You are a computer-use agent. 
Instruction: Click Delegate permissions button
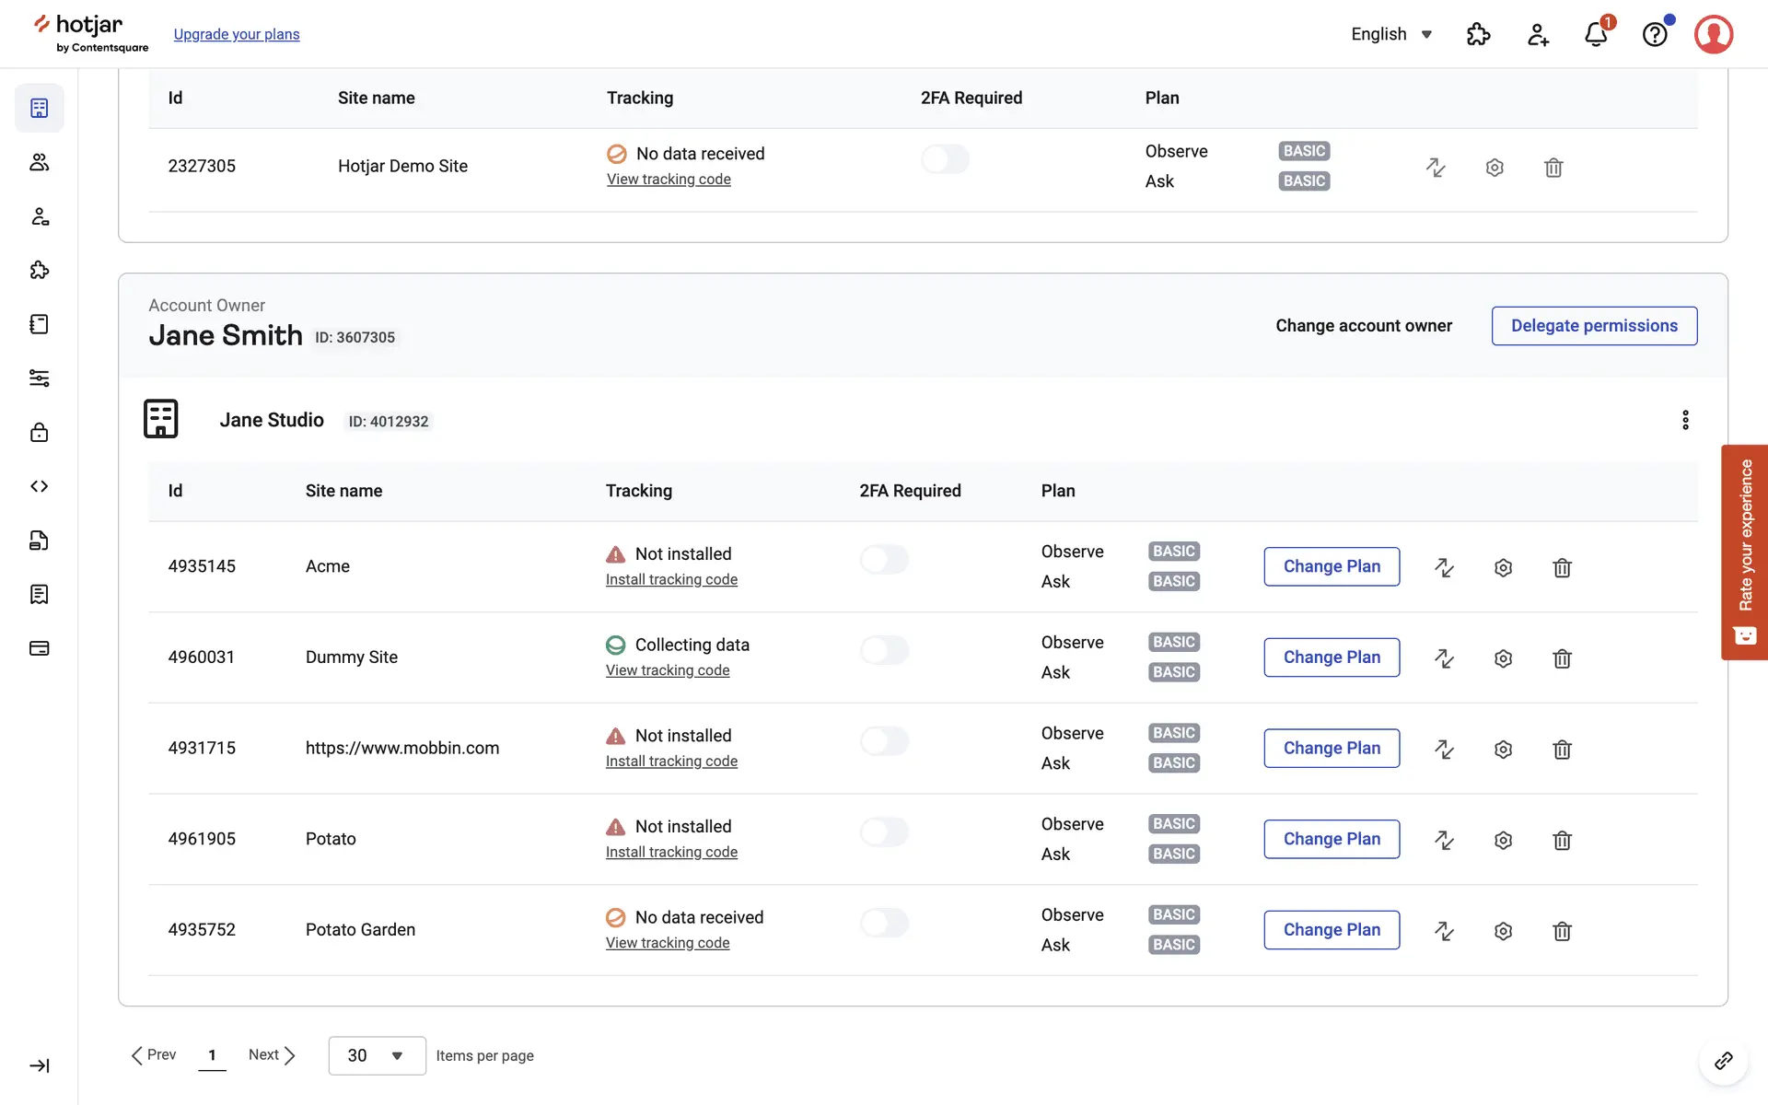click(x=1594, y=326)
